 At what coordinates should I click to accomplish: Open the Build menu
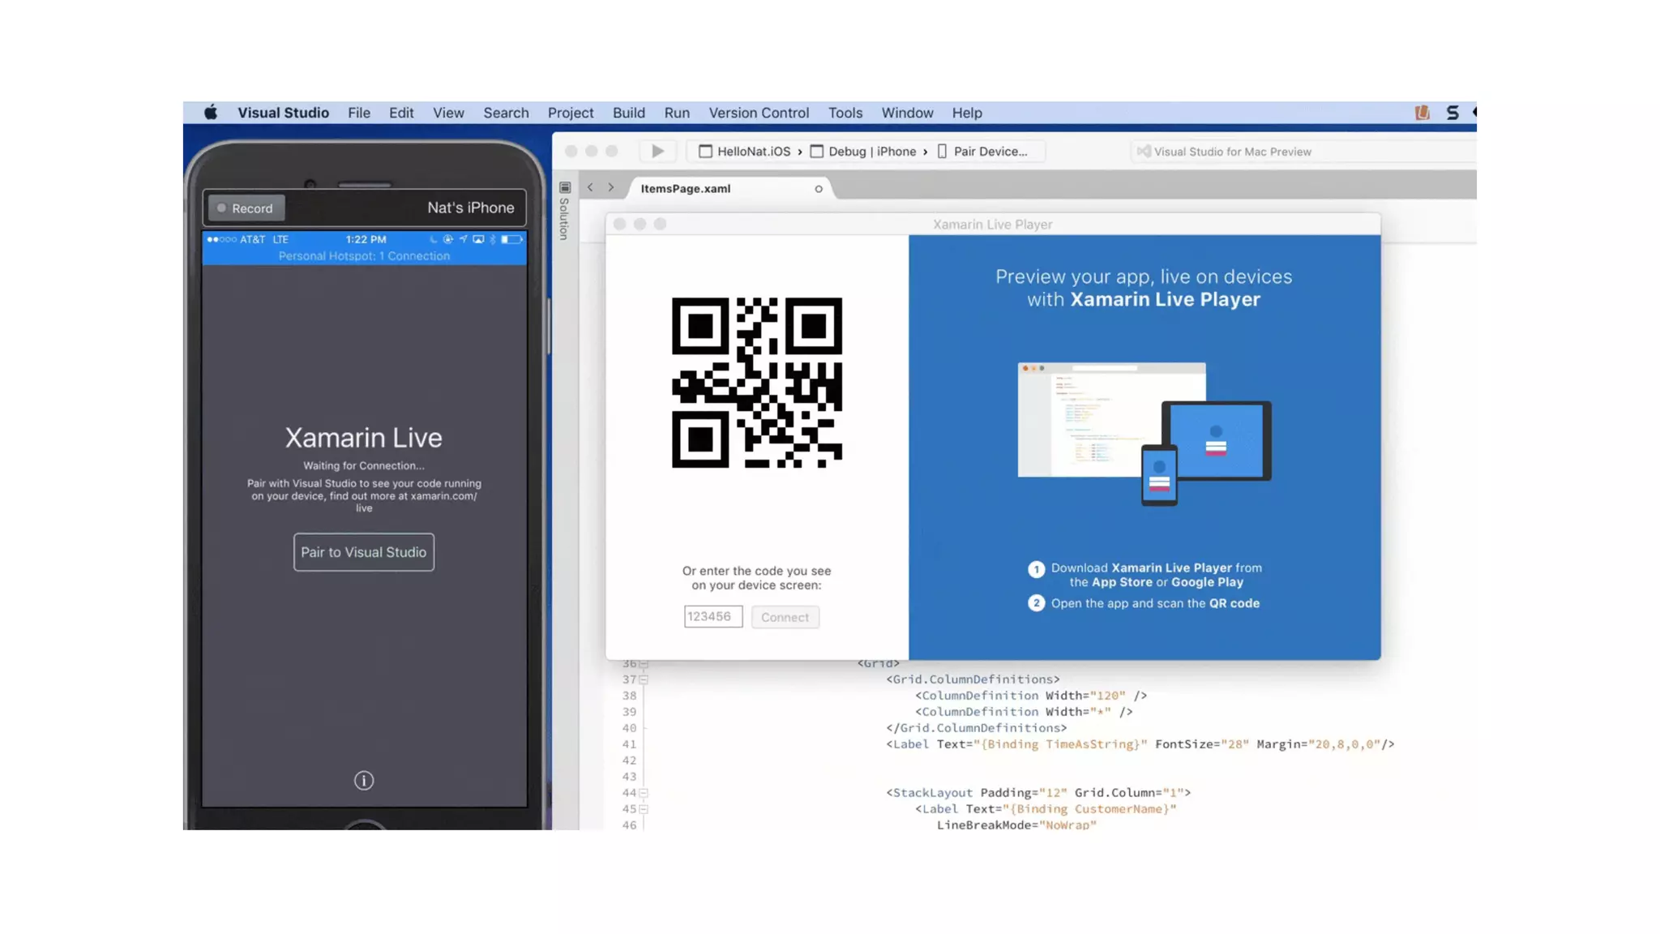628,113
